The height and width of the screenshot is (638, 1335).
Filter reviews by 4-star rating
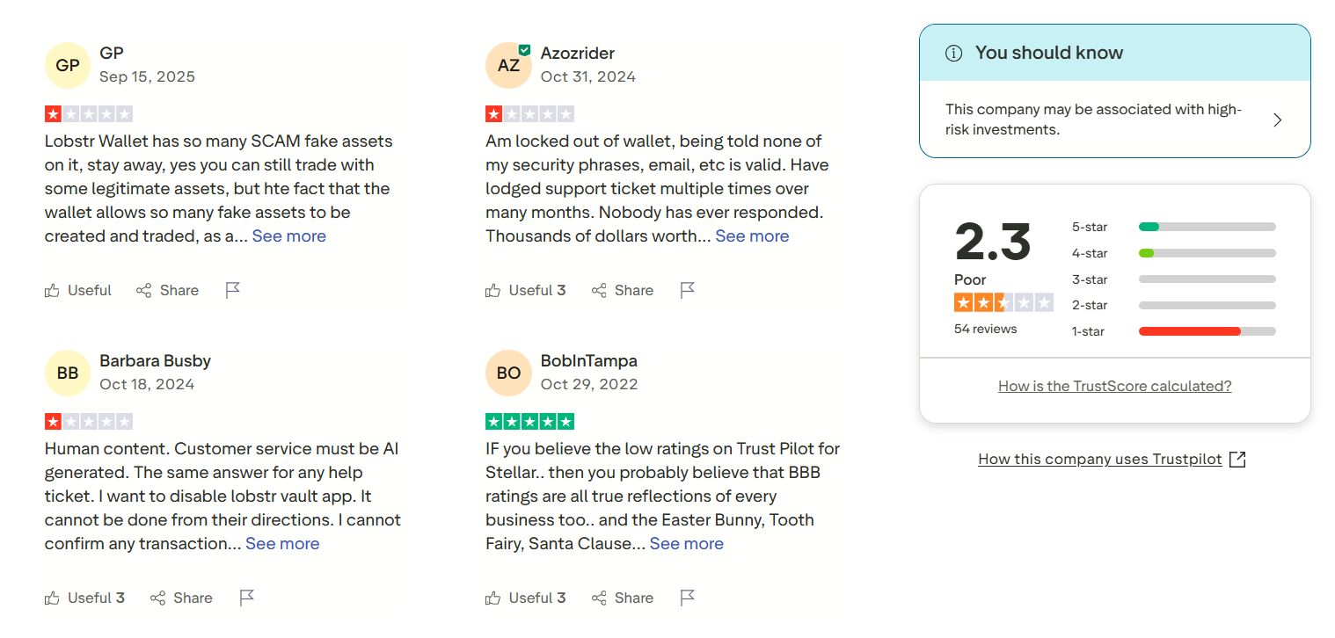point(1207,253)
